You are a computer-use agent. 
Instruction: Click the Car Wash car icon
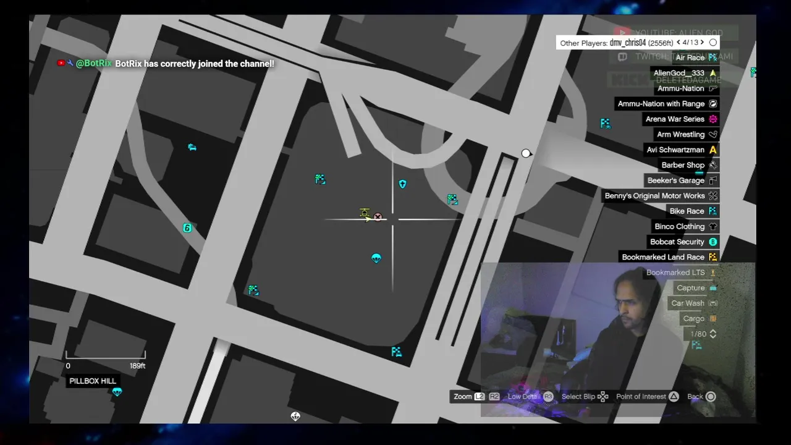pyautogui.click(x=713, y=303)
